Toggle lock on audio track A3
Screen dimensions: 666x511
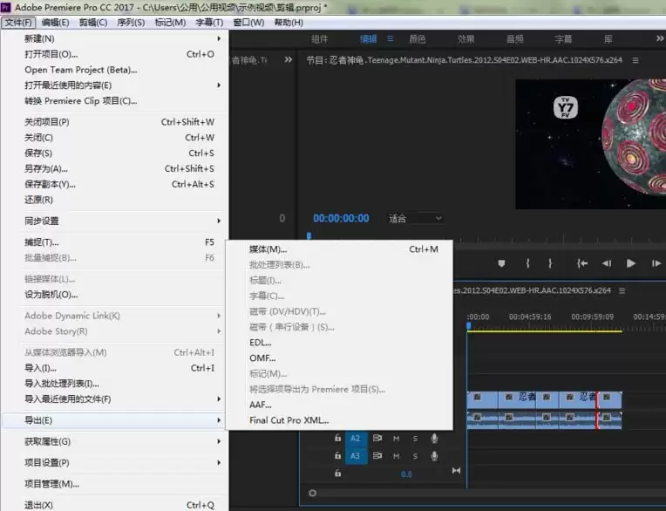click(x=337, y=456)
